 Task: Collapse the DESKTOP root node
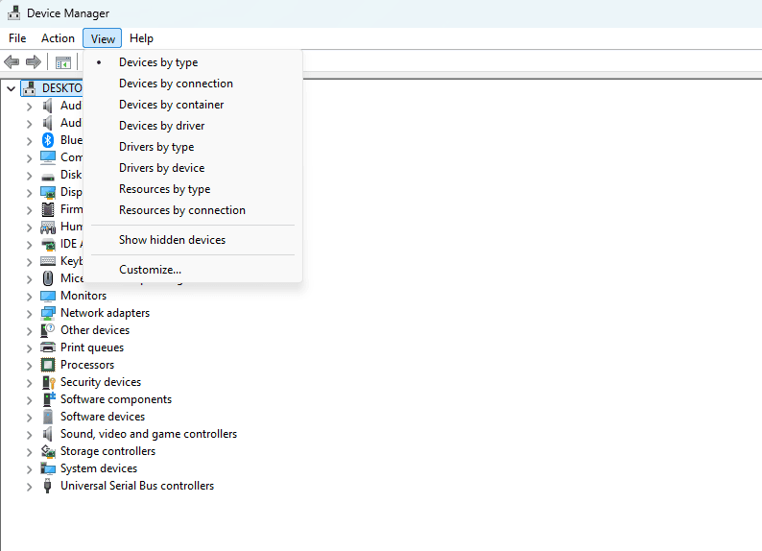coord(12,88)
